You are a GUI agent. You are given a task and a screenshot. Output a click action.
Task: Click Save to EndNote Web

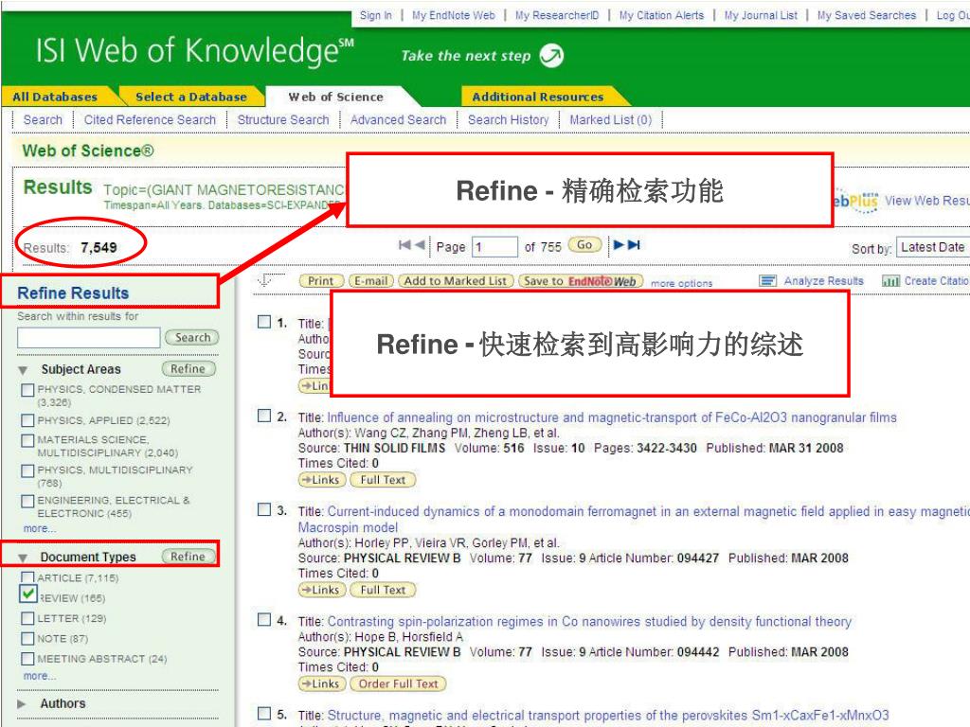(x=581, y=280)
